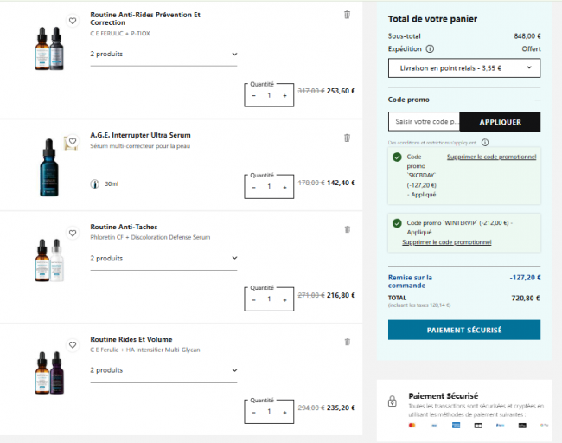The height and width of the screenshot is (443, 562).
Task: Expand the 2 produits list under Routine Anti-Rides
Action: 163,55
